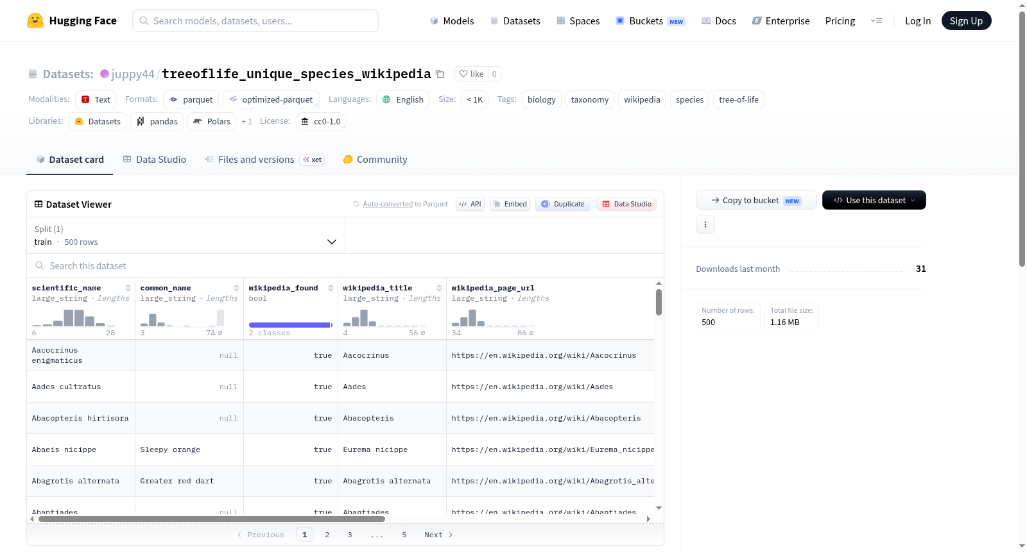Click the tree-of-life tag
This screenshot has width=1027, height=552.
[739, 99]
